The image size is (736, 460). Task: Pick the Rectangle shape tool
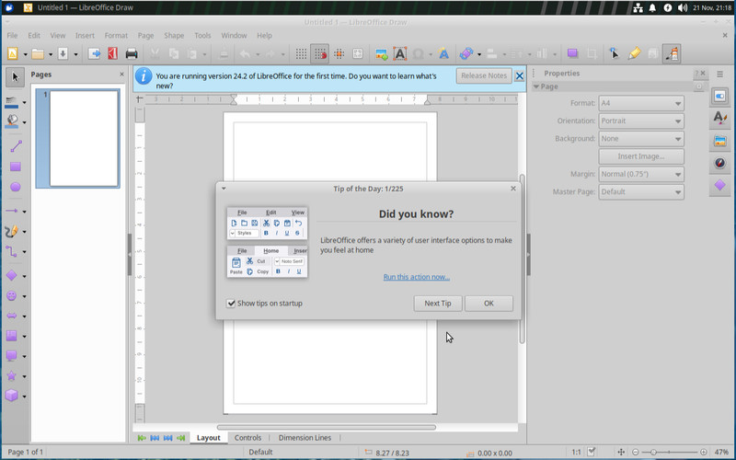tap(16, 167)
